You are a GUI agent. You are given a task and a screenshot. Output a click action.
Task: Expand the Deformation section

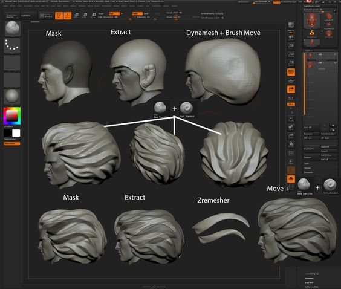(311, 287)
